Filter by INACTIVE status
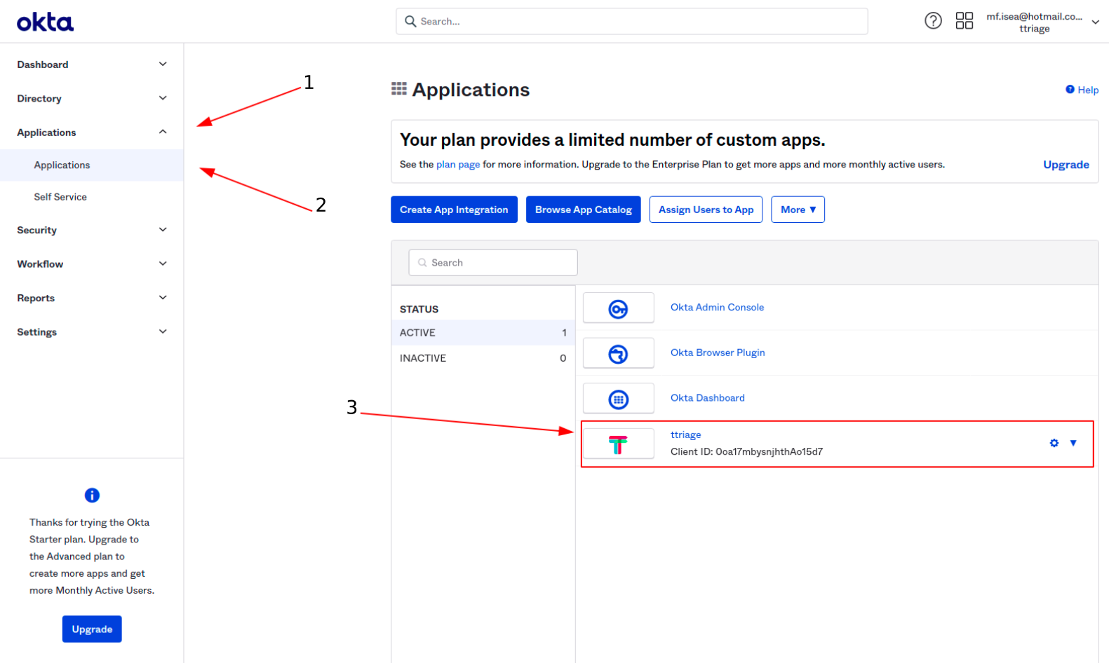Screen dimensions: 1109x663 click(483, 358)
